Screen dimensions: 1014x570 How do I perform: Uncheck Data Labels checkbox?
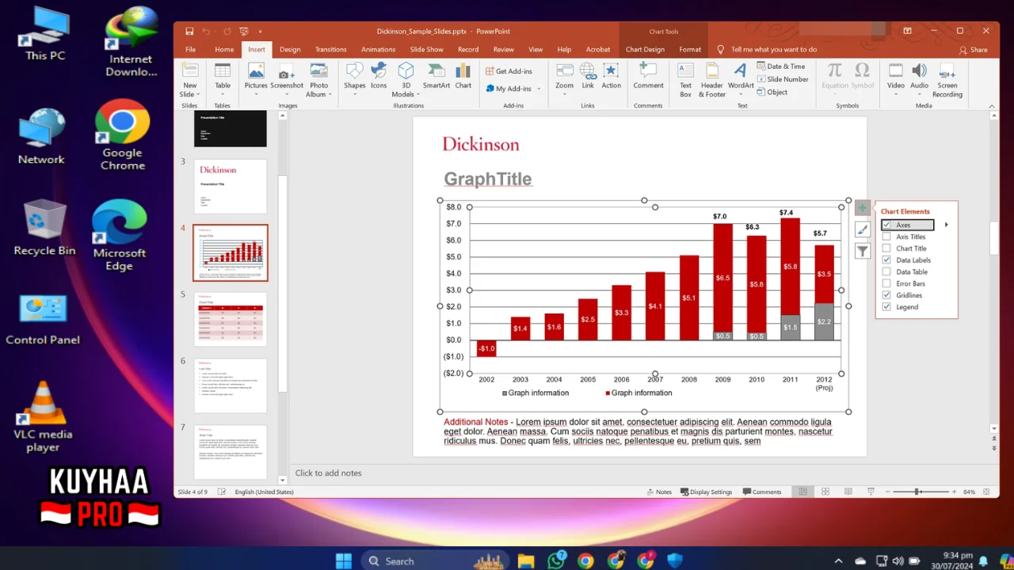(886, 260)
